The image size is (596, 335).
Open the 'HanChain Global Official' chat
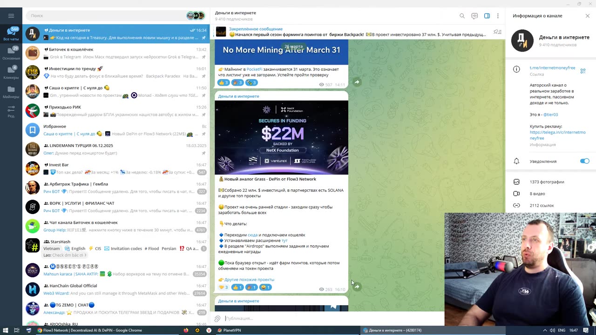click(116, 289)
